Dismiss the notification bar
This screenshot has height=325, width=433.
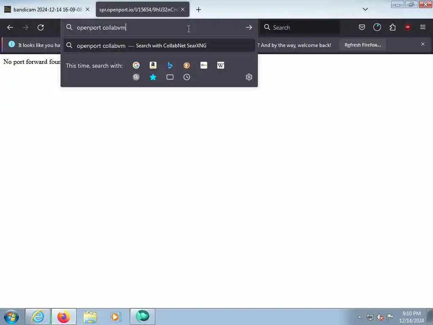coord(423,44)
